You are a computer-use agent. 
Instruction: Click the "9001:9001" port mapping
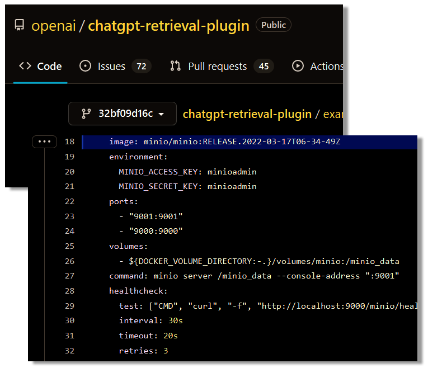(x=156, y=216)
